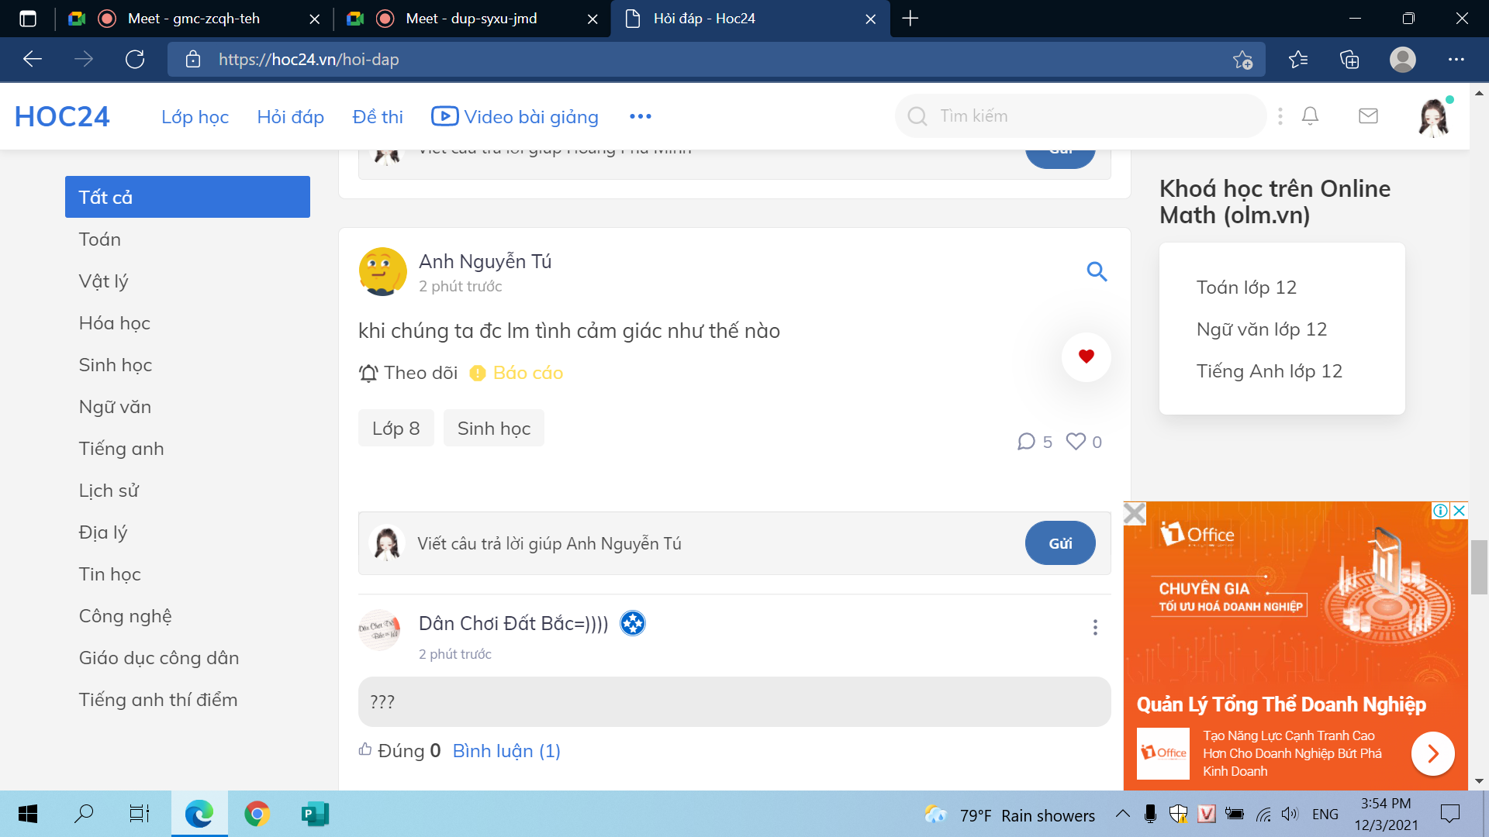Click the Lớp 8 tag
This screenshot has width=1489, height=837.
tap(396, 428)
